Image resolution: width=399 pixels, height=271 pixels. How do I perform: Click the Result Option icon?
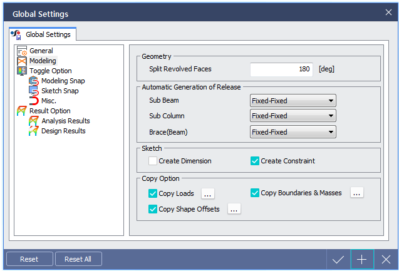pos(22,111)
